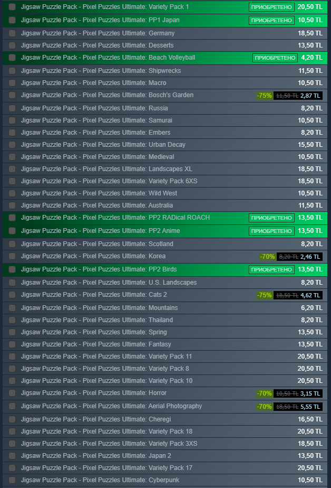Select the U.S. Landscapes checkbox
This screenshot has width=331, height=488.
click(x=12, y=282)
